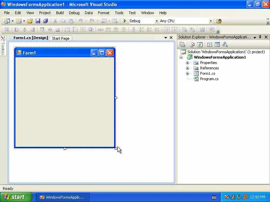The image size is (270, 202).
Task: Expand the References node in the tree
Action: [188, 68]
